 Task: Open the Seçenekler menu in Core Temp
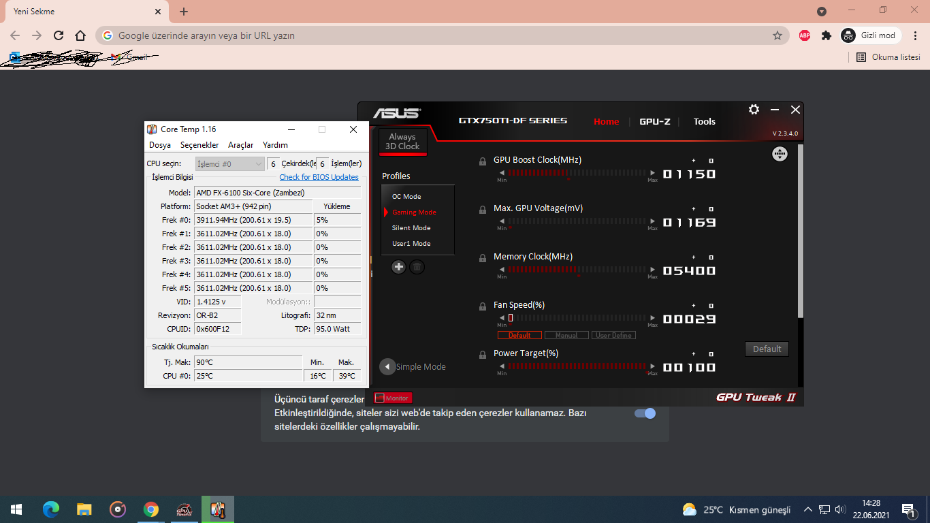click(x=199, y=145)
